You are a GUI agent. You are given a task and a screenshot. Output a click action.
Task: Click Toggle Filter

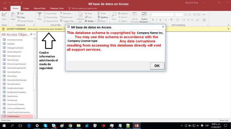click(x=67, y=21)
